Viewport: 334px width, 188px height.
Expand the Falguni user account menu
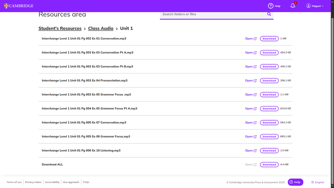pos(315,6)
